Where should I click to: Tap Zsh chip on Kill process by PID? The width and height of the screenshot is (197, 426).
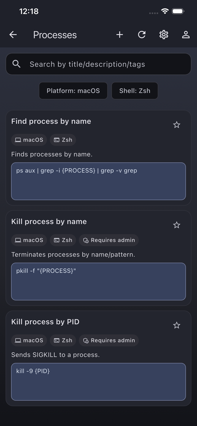(x=63, y=340)
